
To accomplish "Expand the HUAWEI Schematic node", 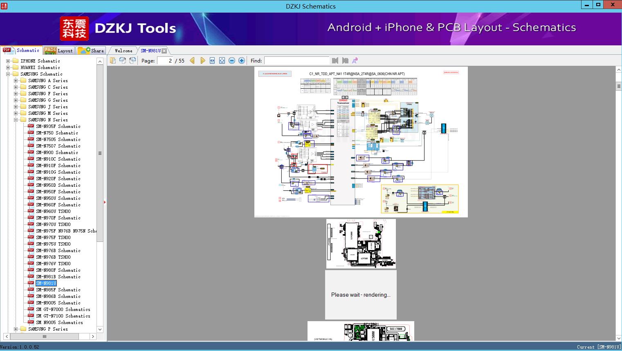I will coord(8,67).
